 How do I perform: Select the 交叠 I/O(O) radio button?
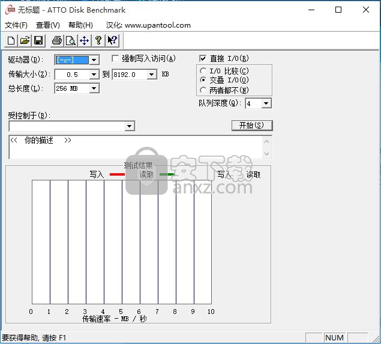click(x=203, y=80)
